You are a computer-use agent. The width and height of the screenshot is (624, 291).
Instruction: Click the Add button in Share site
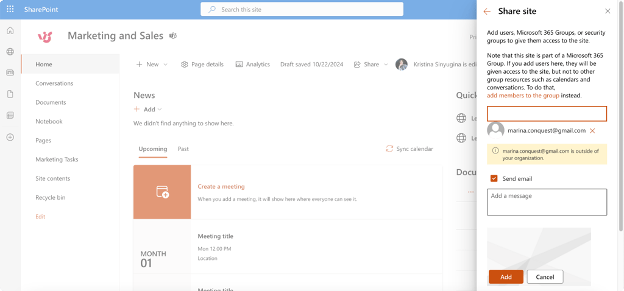[506, 277]
